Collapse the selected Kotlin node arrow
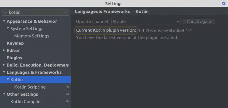The height and width of the screenshot is (108, 228). click(x=8, y=79)
